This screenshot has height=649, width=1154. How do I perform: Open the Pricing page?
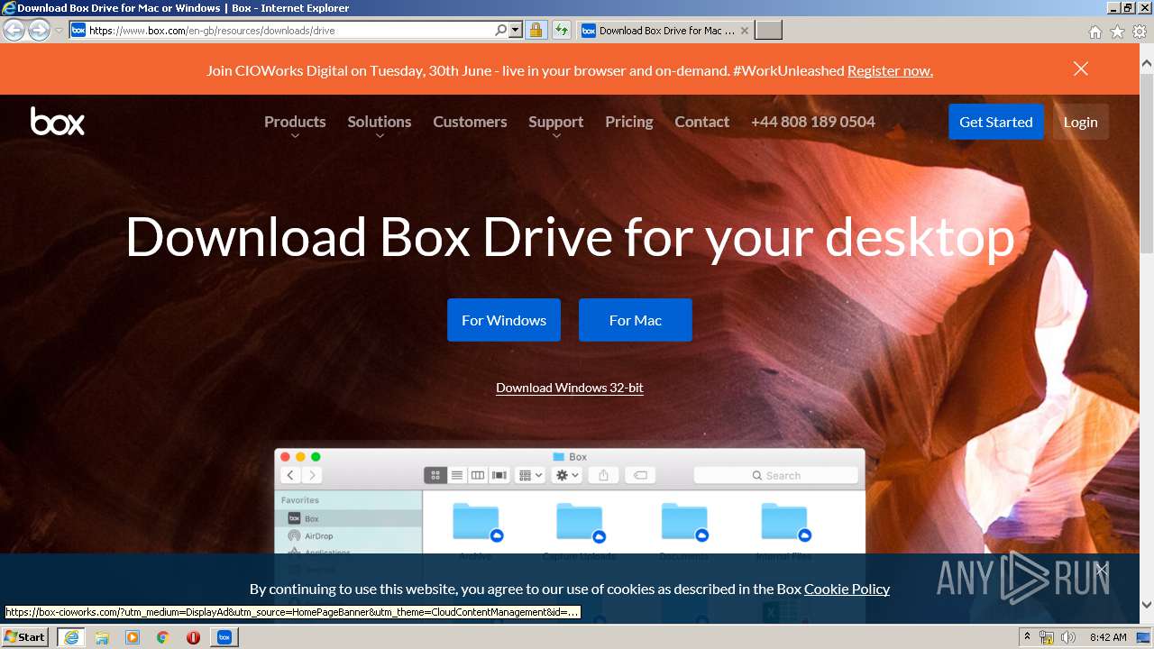(x=629, y=122)
